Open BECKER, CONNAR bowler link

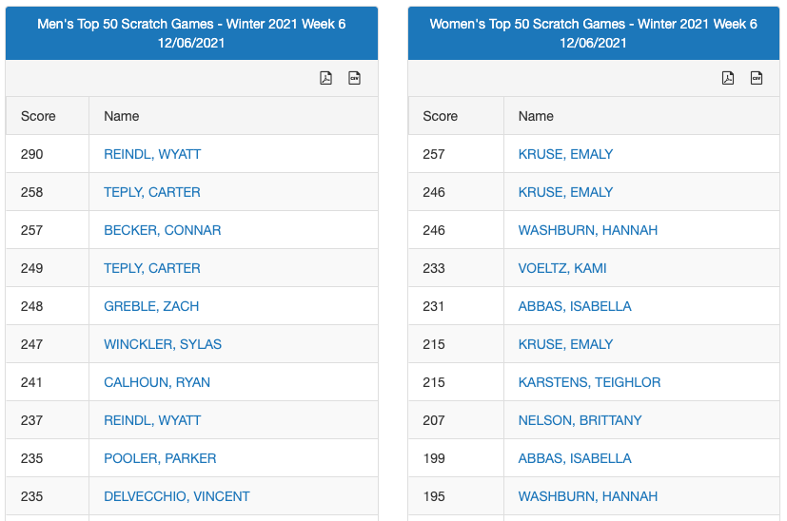coord(162,230)
